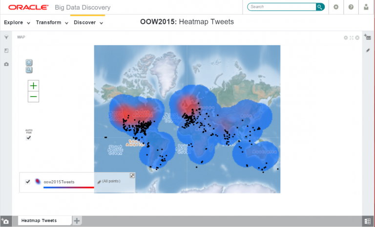Toggle oow2015Tweets layer visibility checkbox
The width and height of the screenshot is (375, 227).
[x=28, y=182]
